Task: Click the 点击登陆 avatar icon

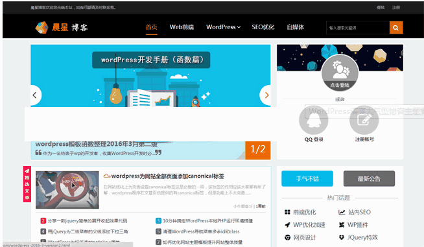Action: (340, 73)
